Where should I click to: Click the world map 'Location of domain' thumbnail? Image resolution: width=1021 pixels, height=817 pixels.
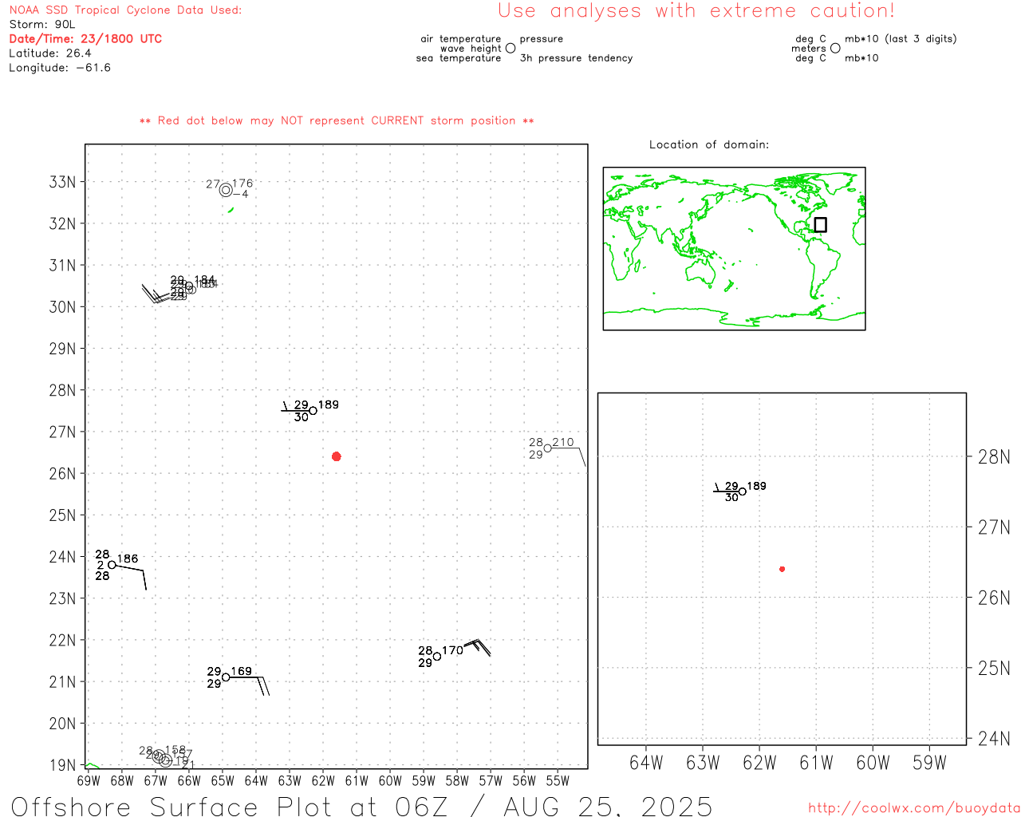point(734,248)
